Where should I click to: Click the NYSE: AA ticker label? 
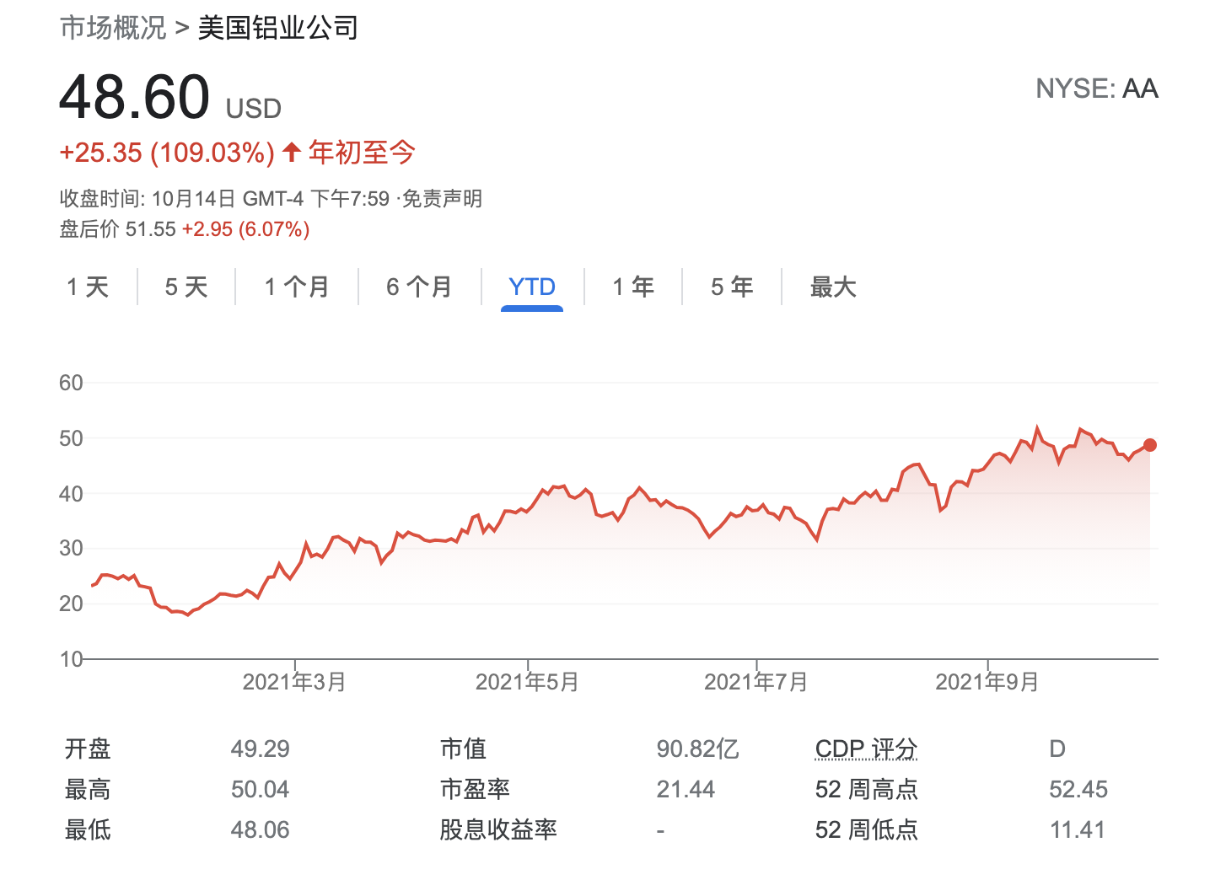[x=1097, y=89]
